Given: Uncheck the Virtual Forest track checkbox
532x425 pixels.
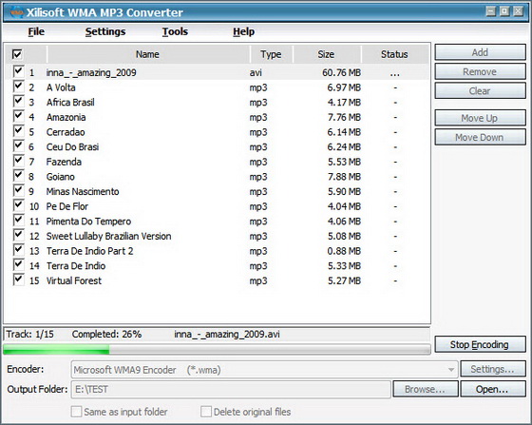Looking at the screenshot, I should pyautogui.click(x=18, y=280).
